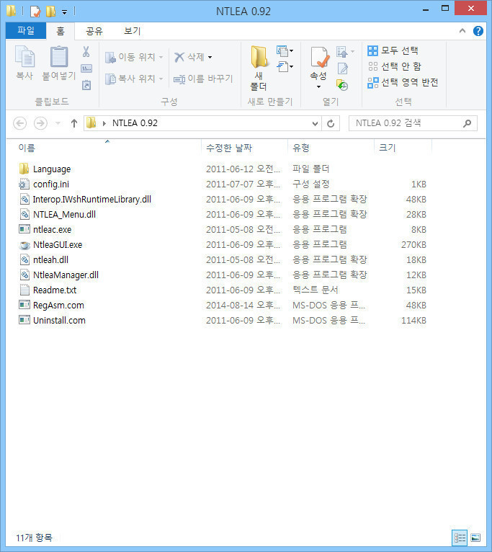Click the Up one level arrow
The width and height of the screenshot is (492, 552).
pos(74,123)
